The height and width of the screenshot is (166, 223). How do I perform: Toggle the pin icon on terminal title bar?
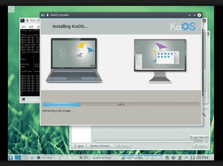[x=27, y=20]
